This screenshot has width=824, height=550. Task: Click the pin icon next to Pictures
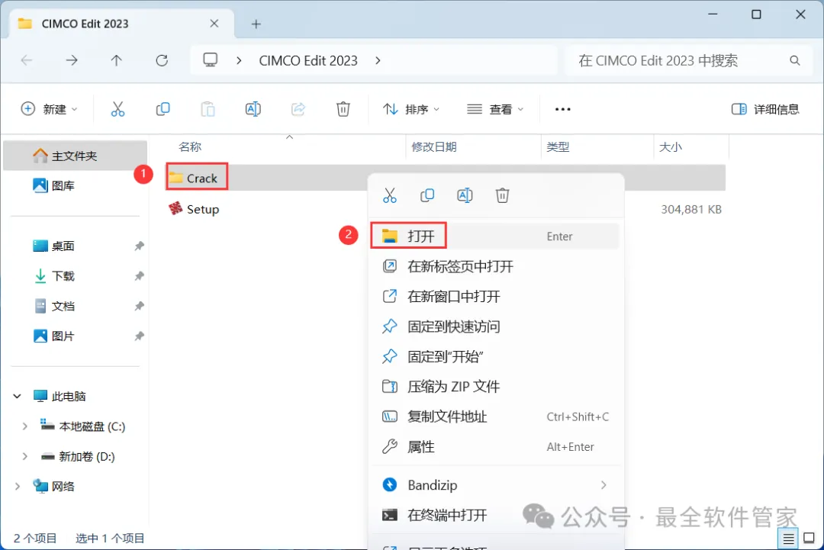tap(139, 336)
